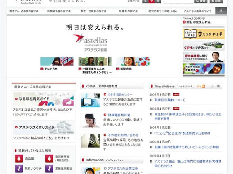The image size is (233, 174).
Task: Click the red arrow icon before 健康電話相談室
Action: 105,115
